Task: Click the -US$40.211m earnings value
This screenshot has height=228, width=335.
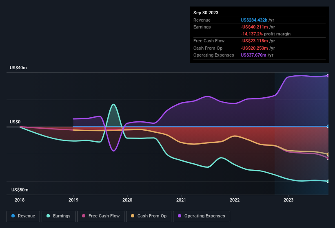Action: [x=254, y=27]
